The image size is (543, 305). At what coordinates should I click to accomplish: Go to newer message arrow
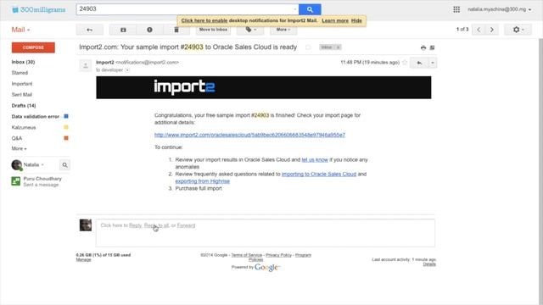(479, 30)
